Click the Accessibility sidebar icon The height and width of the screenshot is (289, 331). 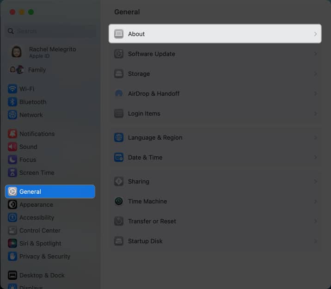coord(12,217)
